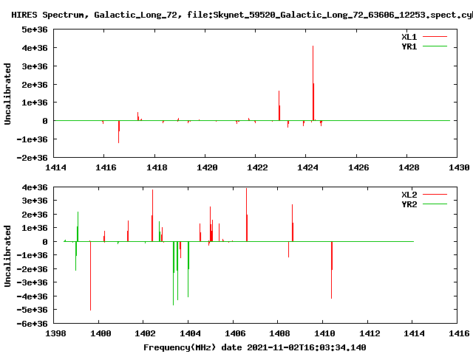Click the upper plot's 1416 tick label

click(106, 167)
